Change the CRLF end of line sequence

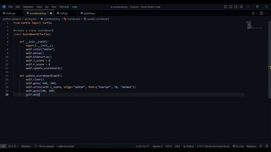point(177,146)
